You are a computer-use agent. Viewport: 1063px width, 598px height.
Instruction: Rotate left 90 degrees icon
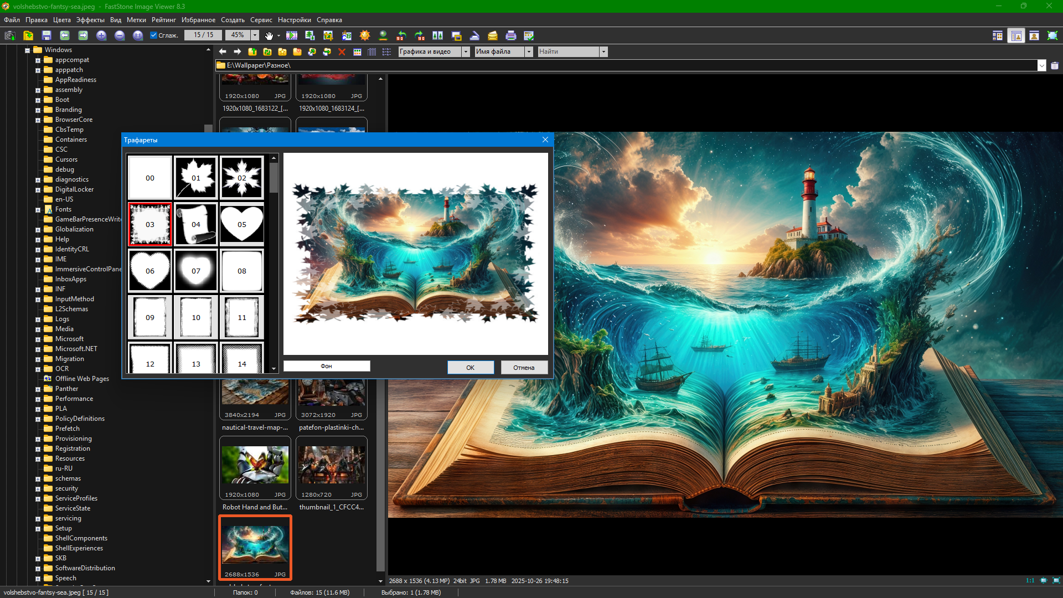[401, 35]
